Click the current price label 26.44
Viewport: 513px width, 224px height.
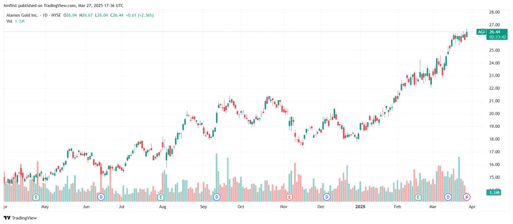(x=495, y=32)
